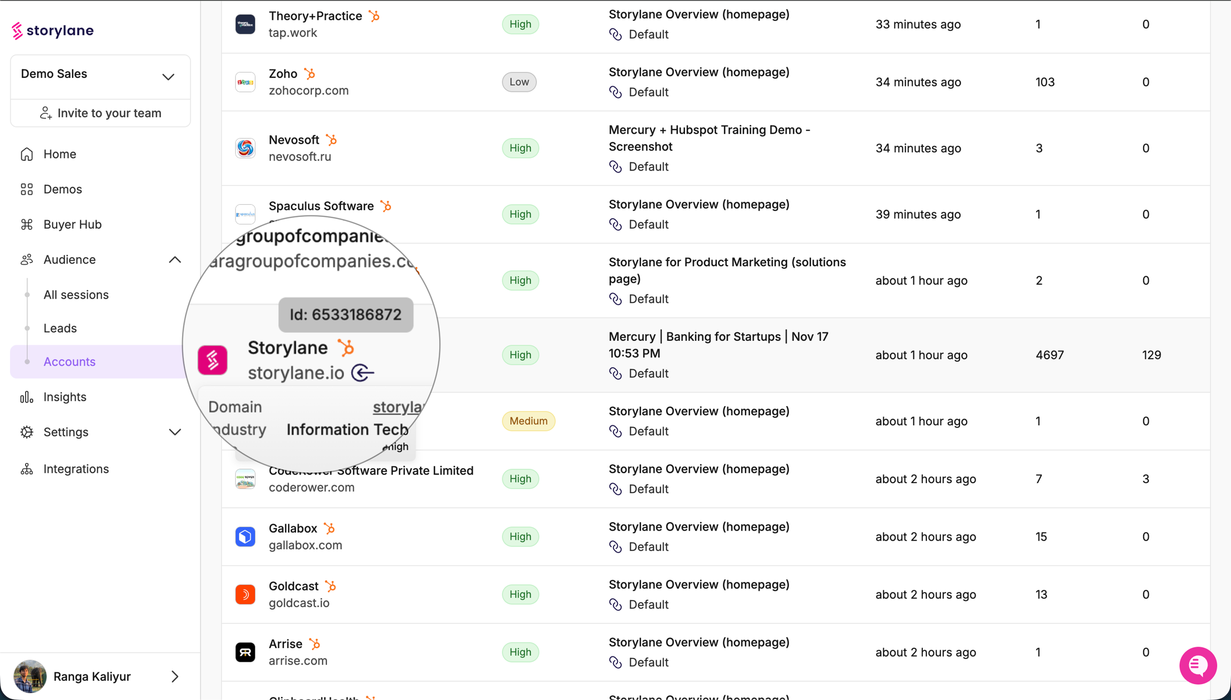1231x700 pixels.
Task: Go to All sessions
Action: 76,294
